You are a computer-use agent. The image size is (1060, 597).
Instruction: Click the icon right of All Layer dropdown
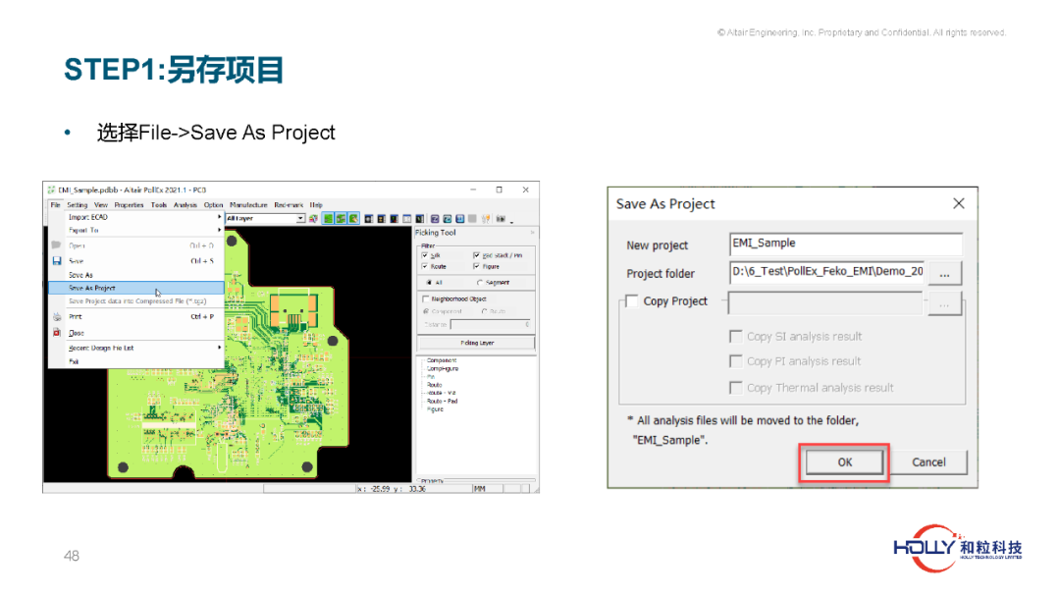[x=313, y=218]
